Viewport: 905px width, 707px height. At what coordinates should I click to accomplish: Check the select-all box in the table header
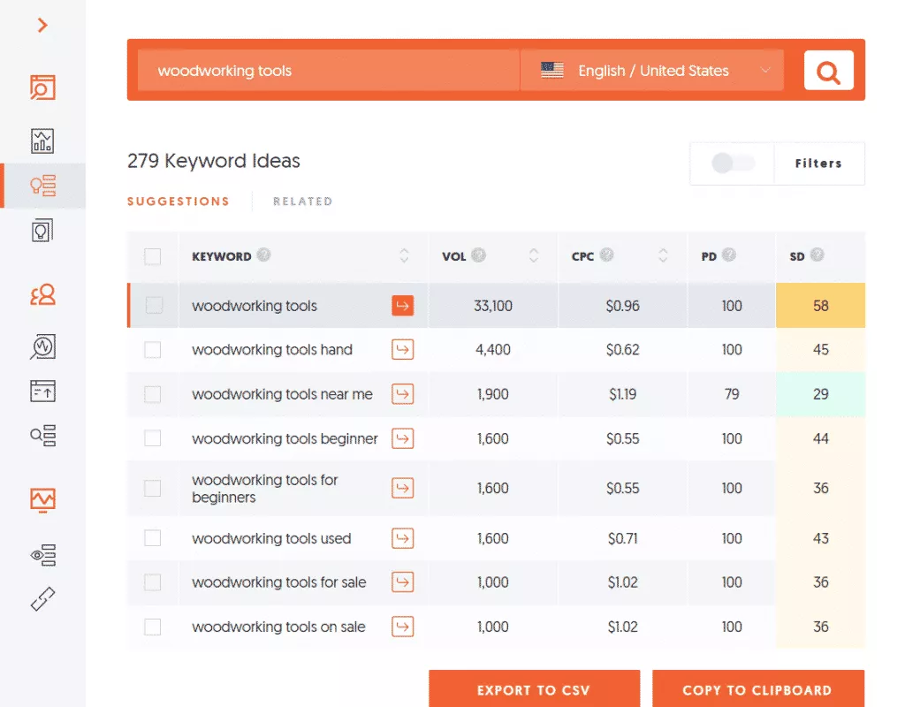pyautogui.click(x=153, y=256)
